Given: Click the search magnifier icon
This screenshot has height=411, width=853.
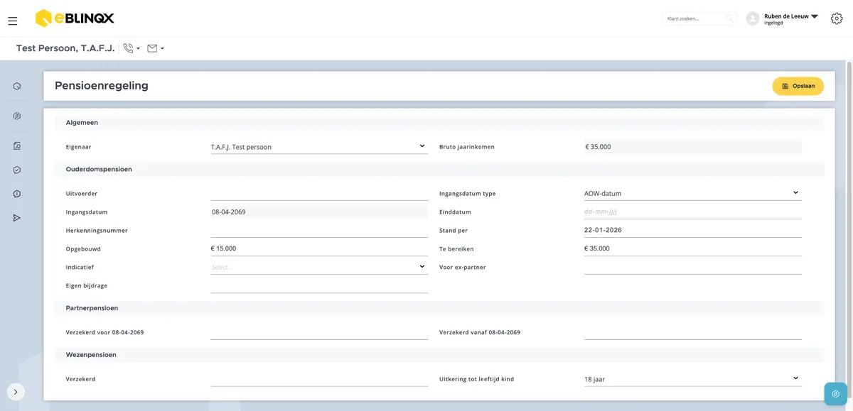Looking at the screenshot, I should click(729, 18).
